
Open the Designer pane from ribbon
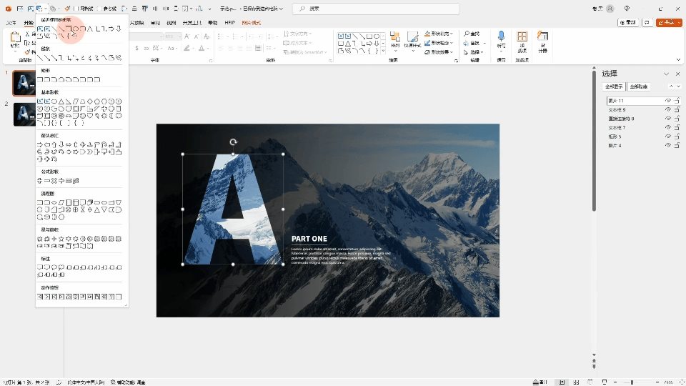(542, 41)
